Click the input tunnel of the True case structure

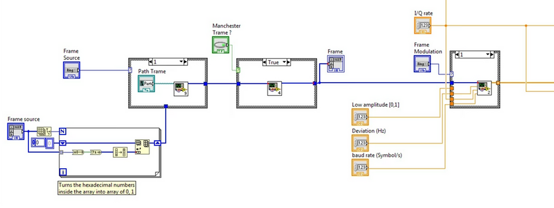[239, 84]
